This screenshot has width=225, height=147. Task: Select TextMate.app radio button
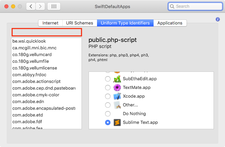tap(108, 88)
